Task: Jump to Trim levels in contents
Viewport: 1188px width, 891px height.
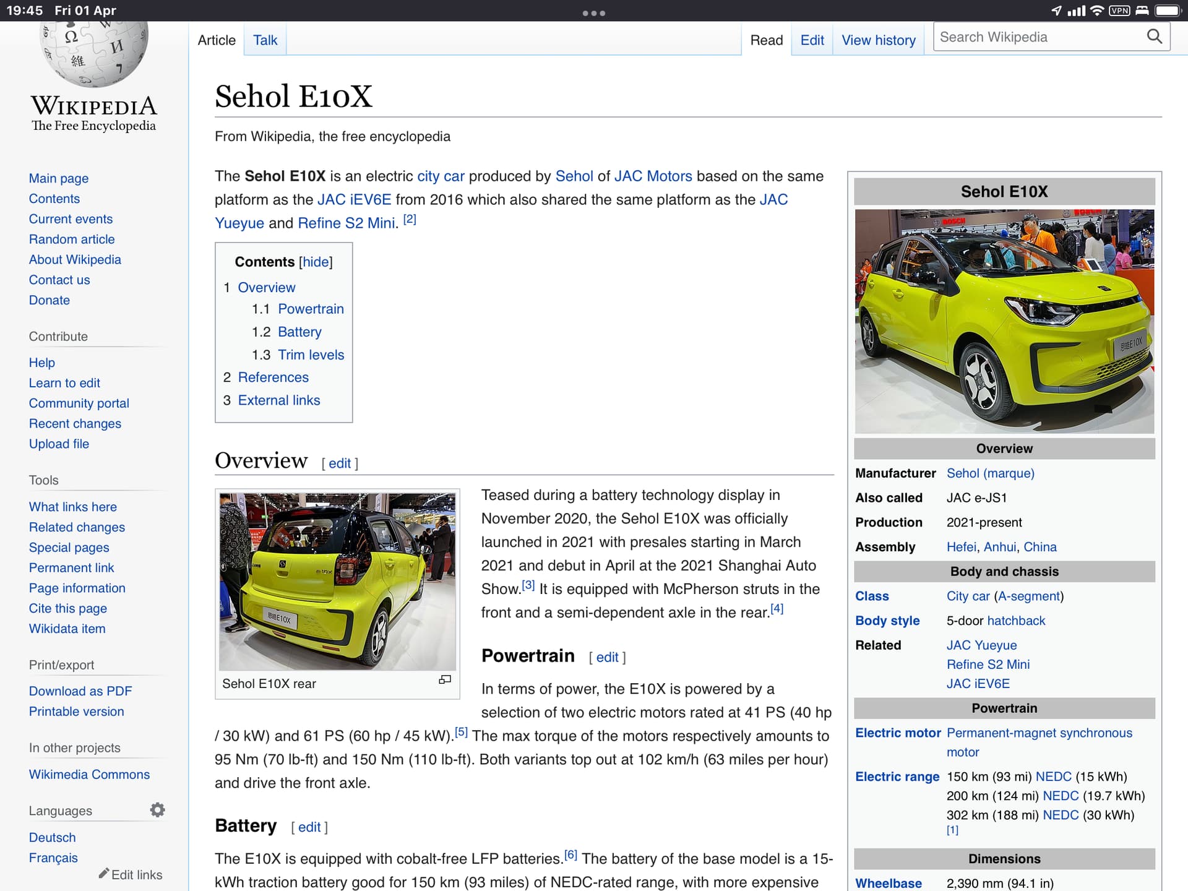Action: [x=311, y=355]
